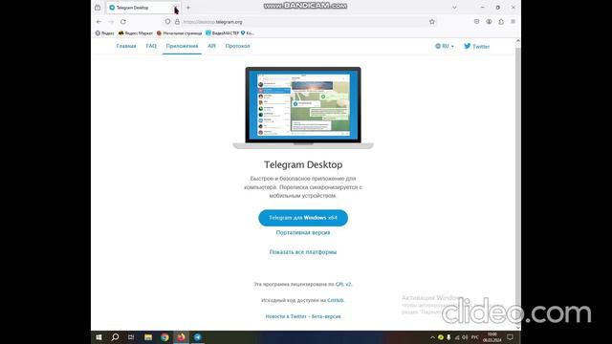Open the Windows Start menu
The width and height of the screenshot is (612, 344).
pyautogui.click(x=98, y=337)
